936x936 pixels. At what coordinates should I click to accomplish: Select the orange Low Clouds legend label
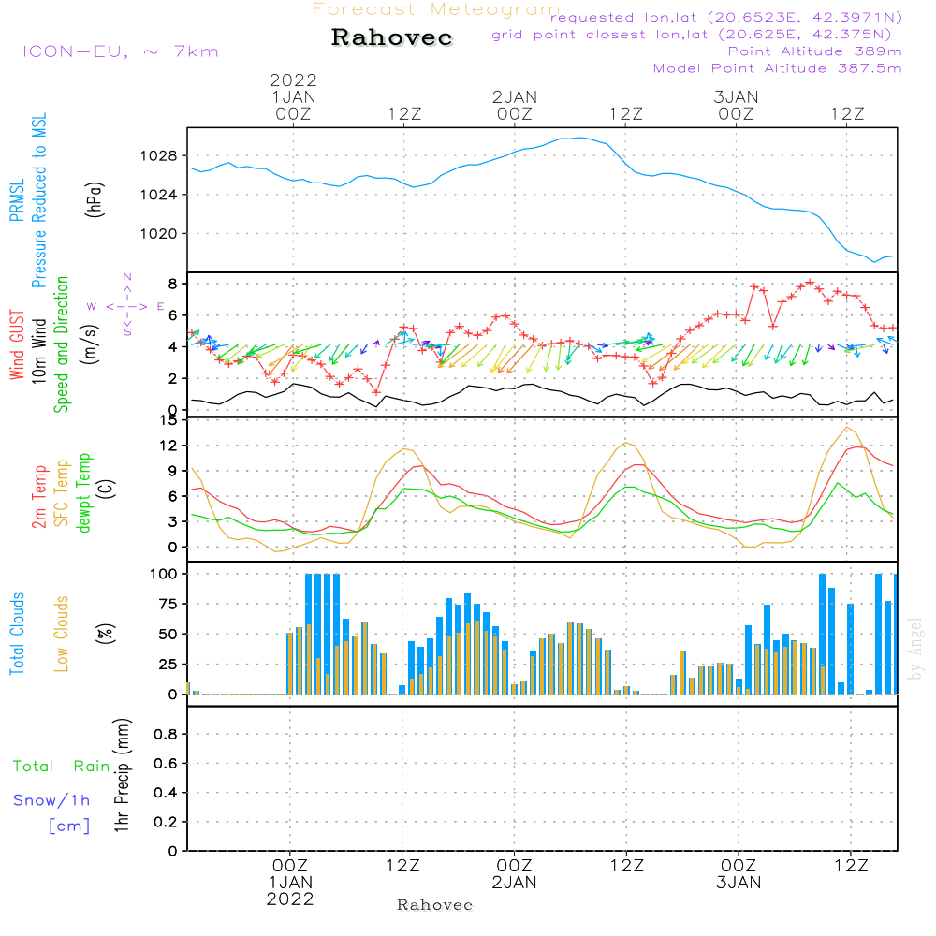pyautogui.click(x=62, y=633)
